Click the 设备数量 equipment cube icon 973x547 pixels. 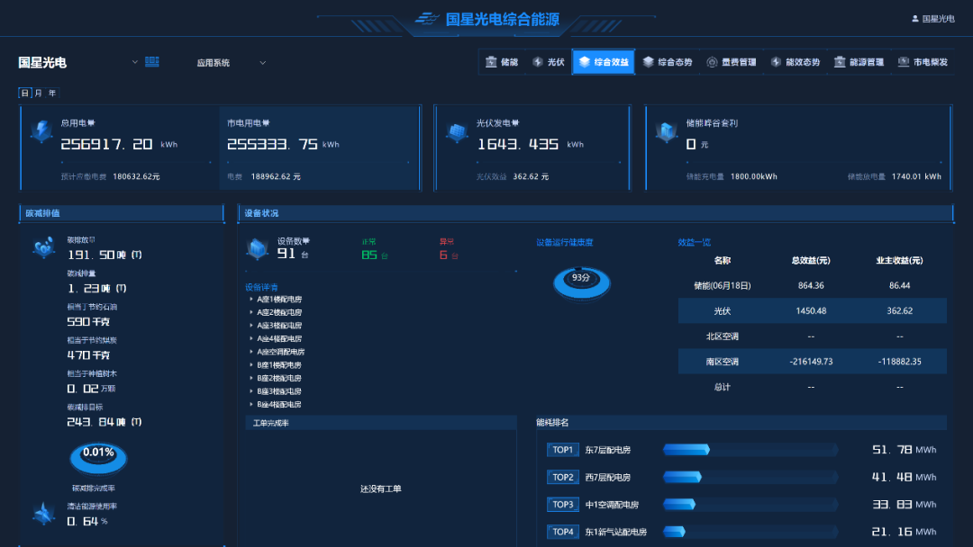pyautogui.click(x=258, y=248)
